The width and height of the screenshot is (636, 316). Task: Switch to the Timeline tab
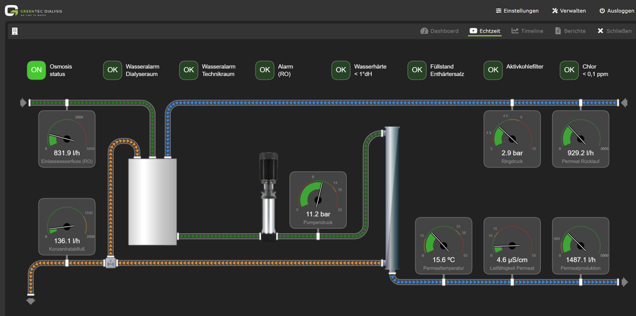527,31
